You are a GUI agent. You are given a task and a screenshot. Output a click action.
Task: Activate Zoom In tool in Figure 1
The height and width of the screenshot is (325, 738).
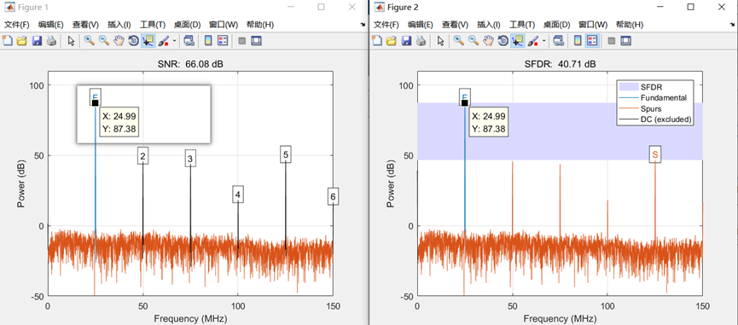(x=90, y=41)
